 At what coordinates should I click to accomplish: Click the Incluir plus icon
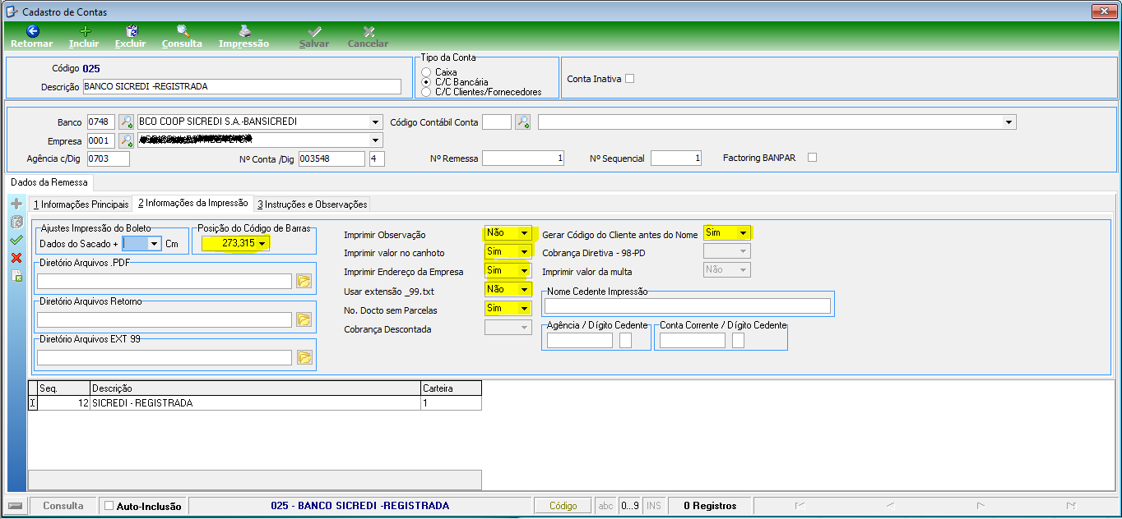click(84, 31)
